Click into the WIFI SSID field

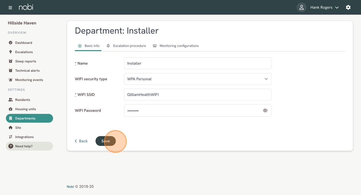[197, 95]
